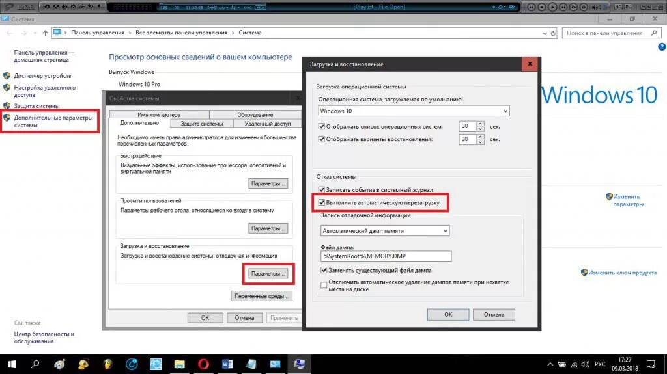Click OK in the 'Загрузка и восстановление' dialog
The height and width of the screenshot is (374, 667).
(x=448, y=315)
